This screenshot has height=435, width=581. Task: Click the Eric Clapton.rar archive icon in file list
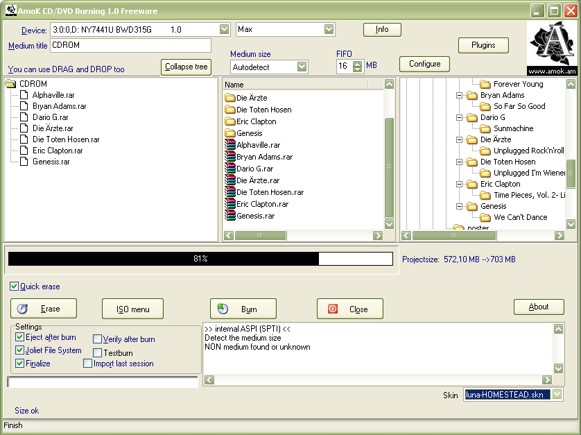click(230, 203)
